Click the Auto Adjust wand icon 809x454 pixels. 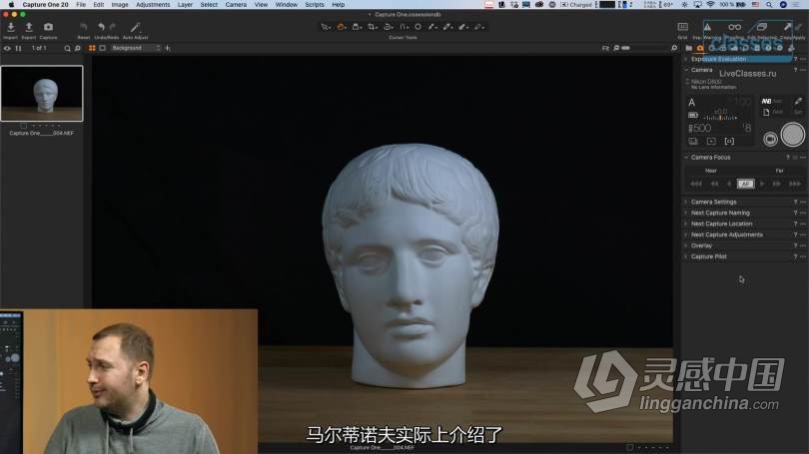pos(135,27)
